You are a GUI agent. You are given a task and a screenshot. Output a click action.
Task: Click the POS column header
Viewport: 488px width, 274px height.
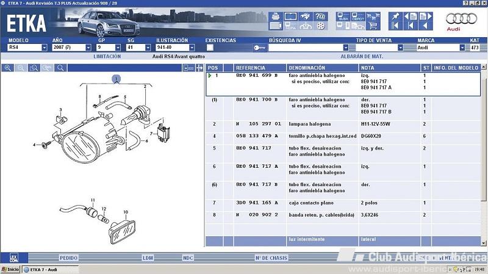215,68
